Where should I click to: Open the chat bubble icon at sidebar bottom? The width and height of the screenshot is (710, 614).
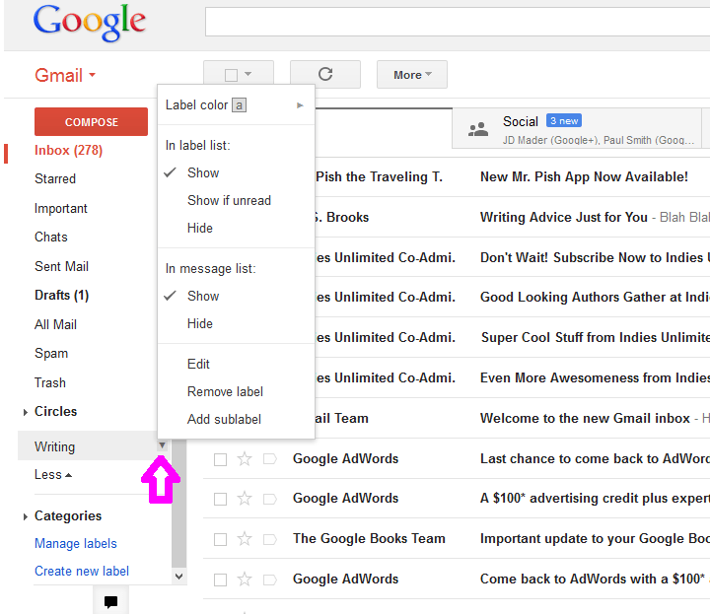click(110, 601)
